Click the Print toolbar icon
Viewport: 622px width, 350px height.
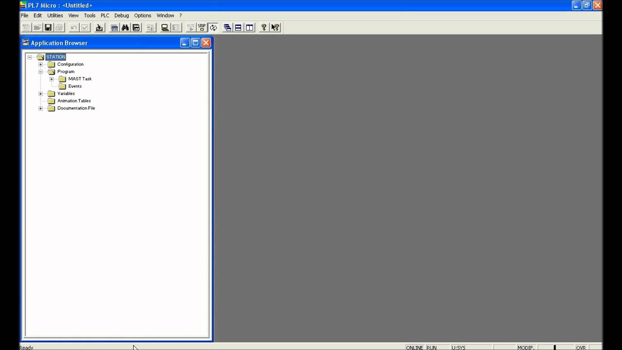[x=59, y=28]
